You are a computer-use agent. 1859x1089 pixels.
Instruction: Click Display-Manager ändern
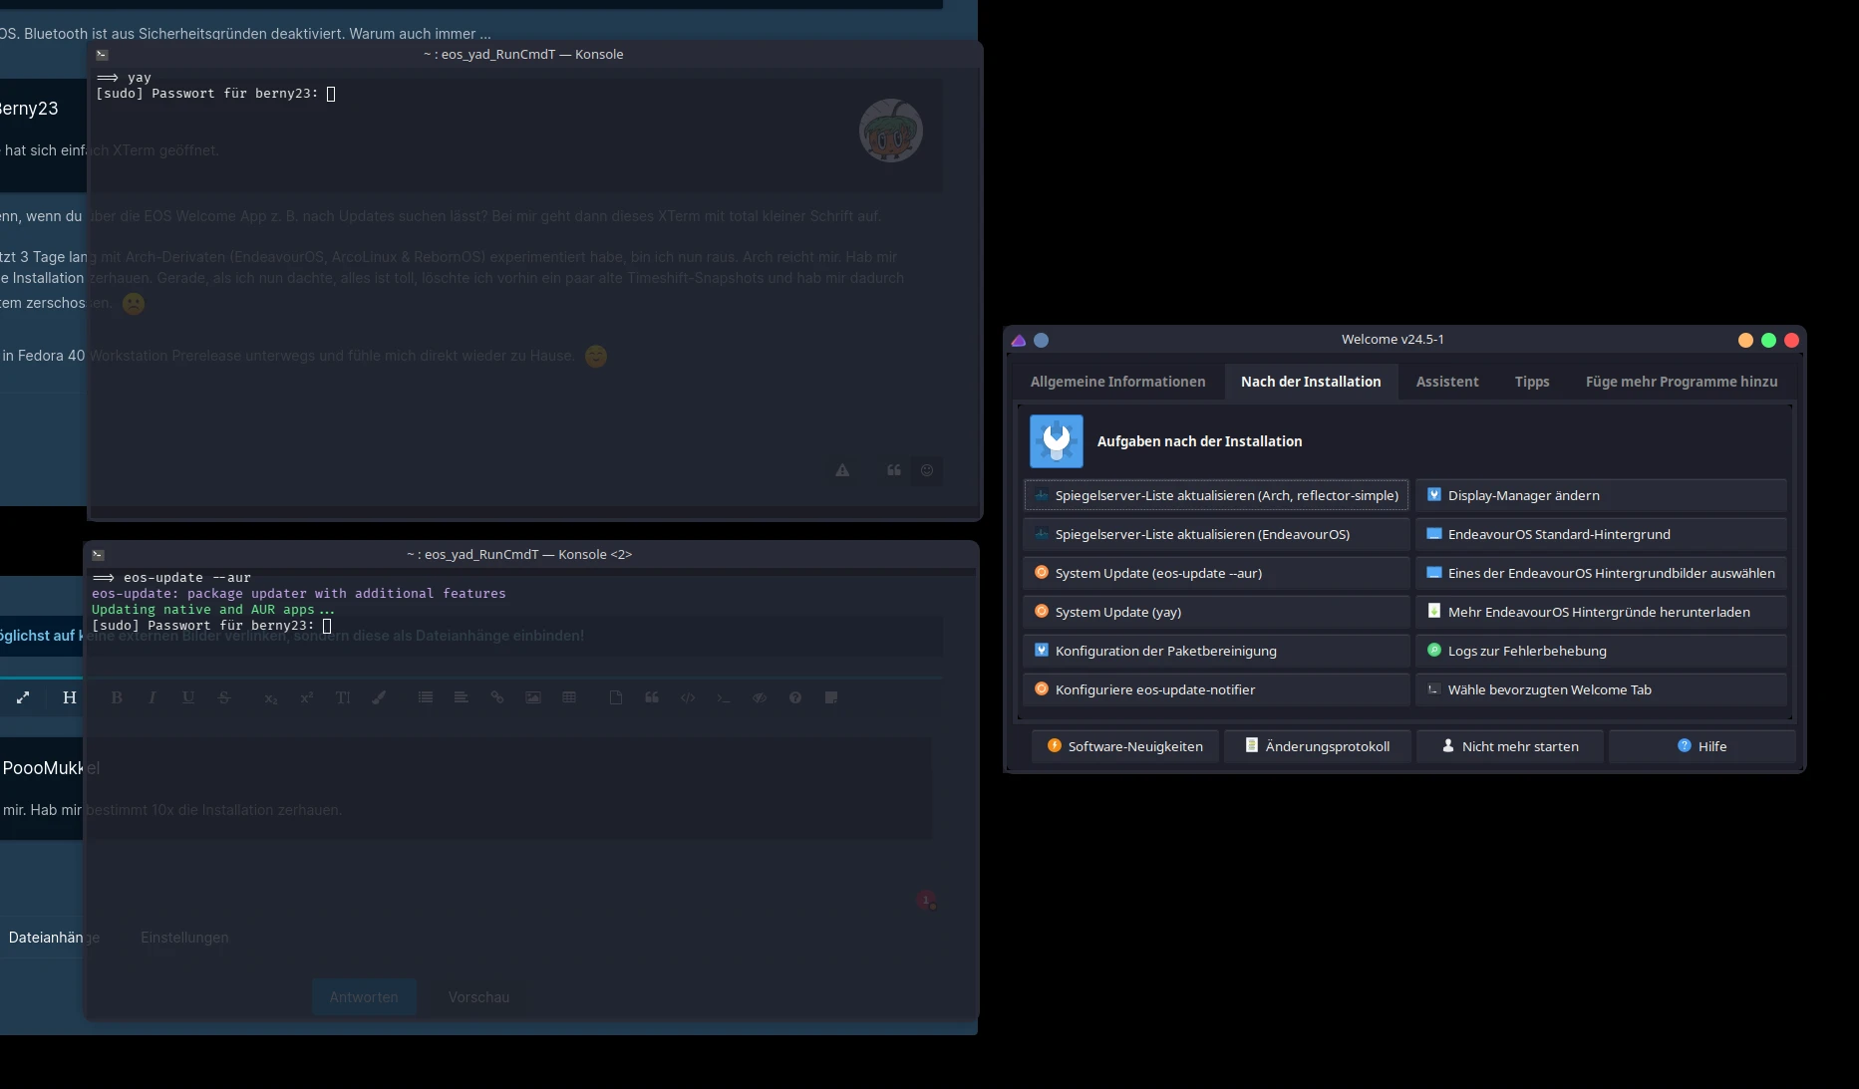[1601, 495]
